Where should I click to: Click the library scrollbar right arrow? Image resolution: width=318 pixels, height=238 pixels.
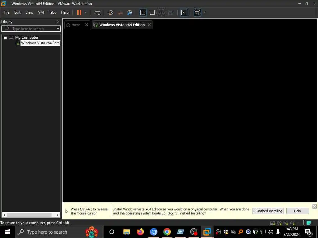[x=57, y=215]
